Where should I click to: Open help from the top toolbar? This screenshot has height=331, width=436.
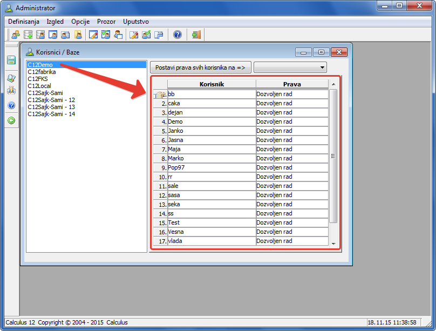point(178,35)
